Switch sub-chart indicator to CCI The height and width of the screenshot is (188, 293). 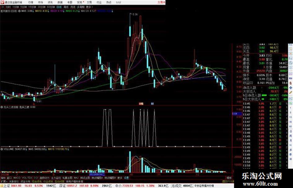36,178
